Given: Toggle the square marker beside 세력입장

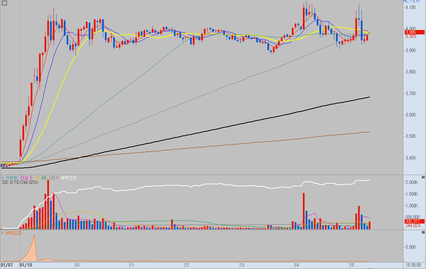Looking at the screenshot, I should [2, 233].
